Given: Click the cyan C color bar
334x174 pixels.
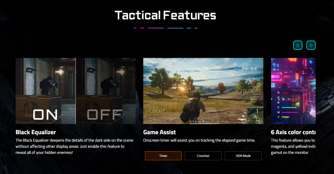Looking at the screenshot, I should coord(289,107).
